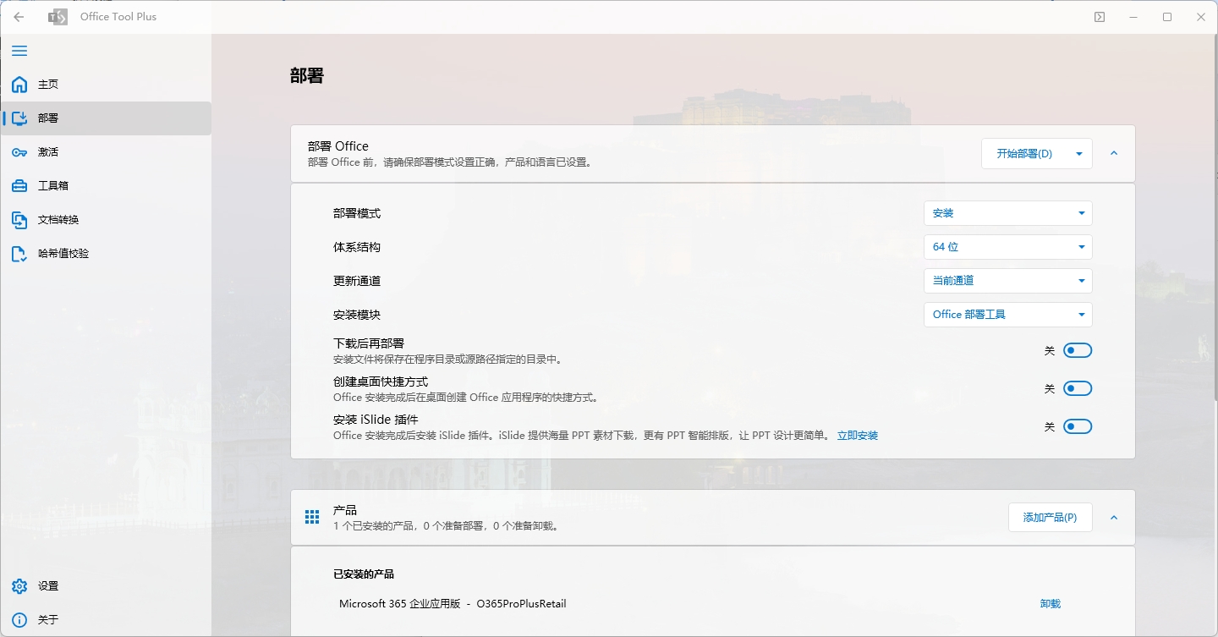Click the Office Tool Plus logo icon
Screen dimensions: 1218x637
coord(58,17)
